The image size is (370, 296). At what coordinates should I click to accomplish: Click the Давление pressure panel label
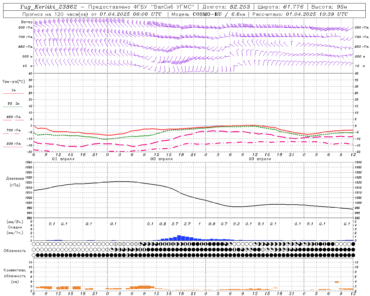click(x=15, y=179)
